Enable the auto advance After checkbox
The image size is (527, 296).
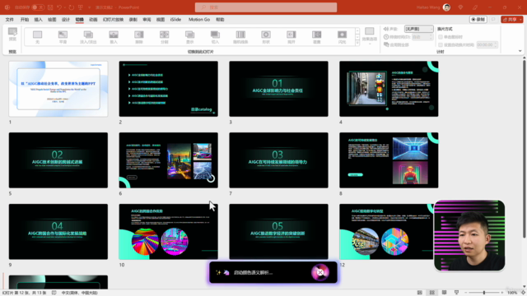(x=441, y=44)
